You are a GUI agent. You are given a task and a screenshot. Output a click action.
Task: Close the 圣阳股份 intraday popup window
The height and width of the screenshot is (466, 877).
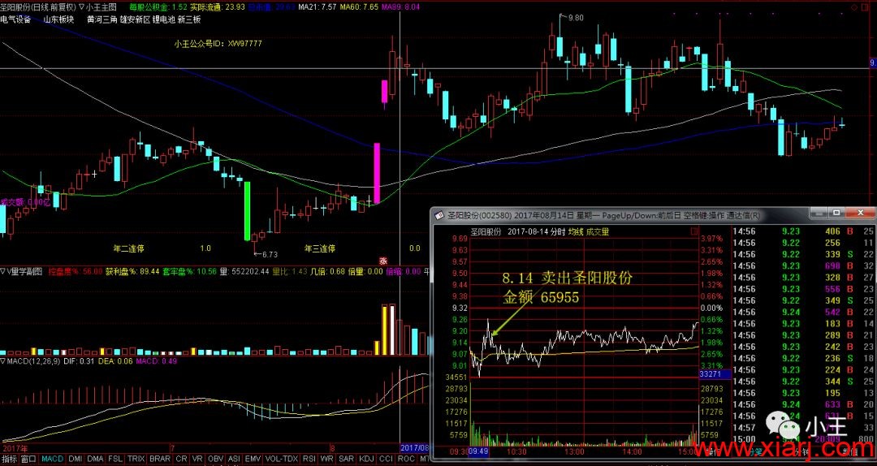[x=860, y=214]
